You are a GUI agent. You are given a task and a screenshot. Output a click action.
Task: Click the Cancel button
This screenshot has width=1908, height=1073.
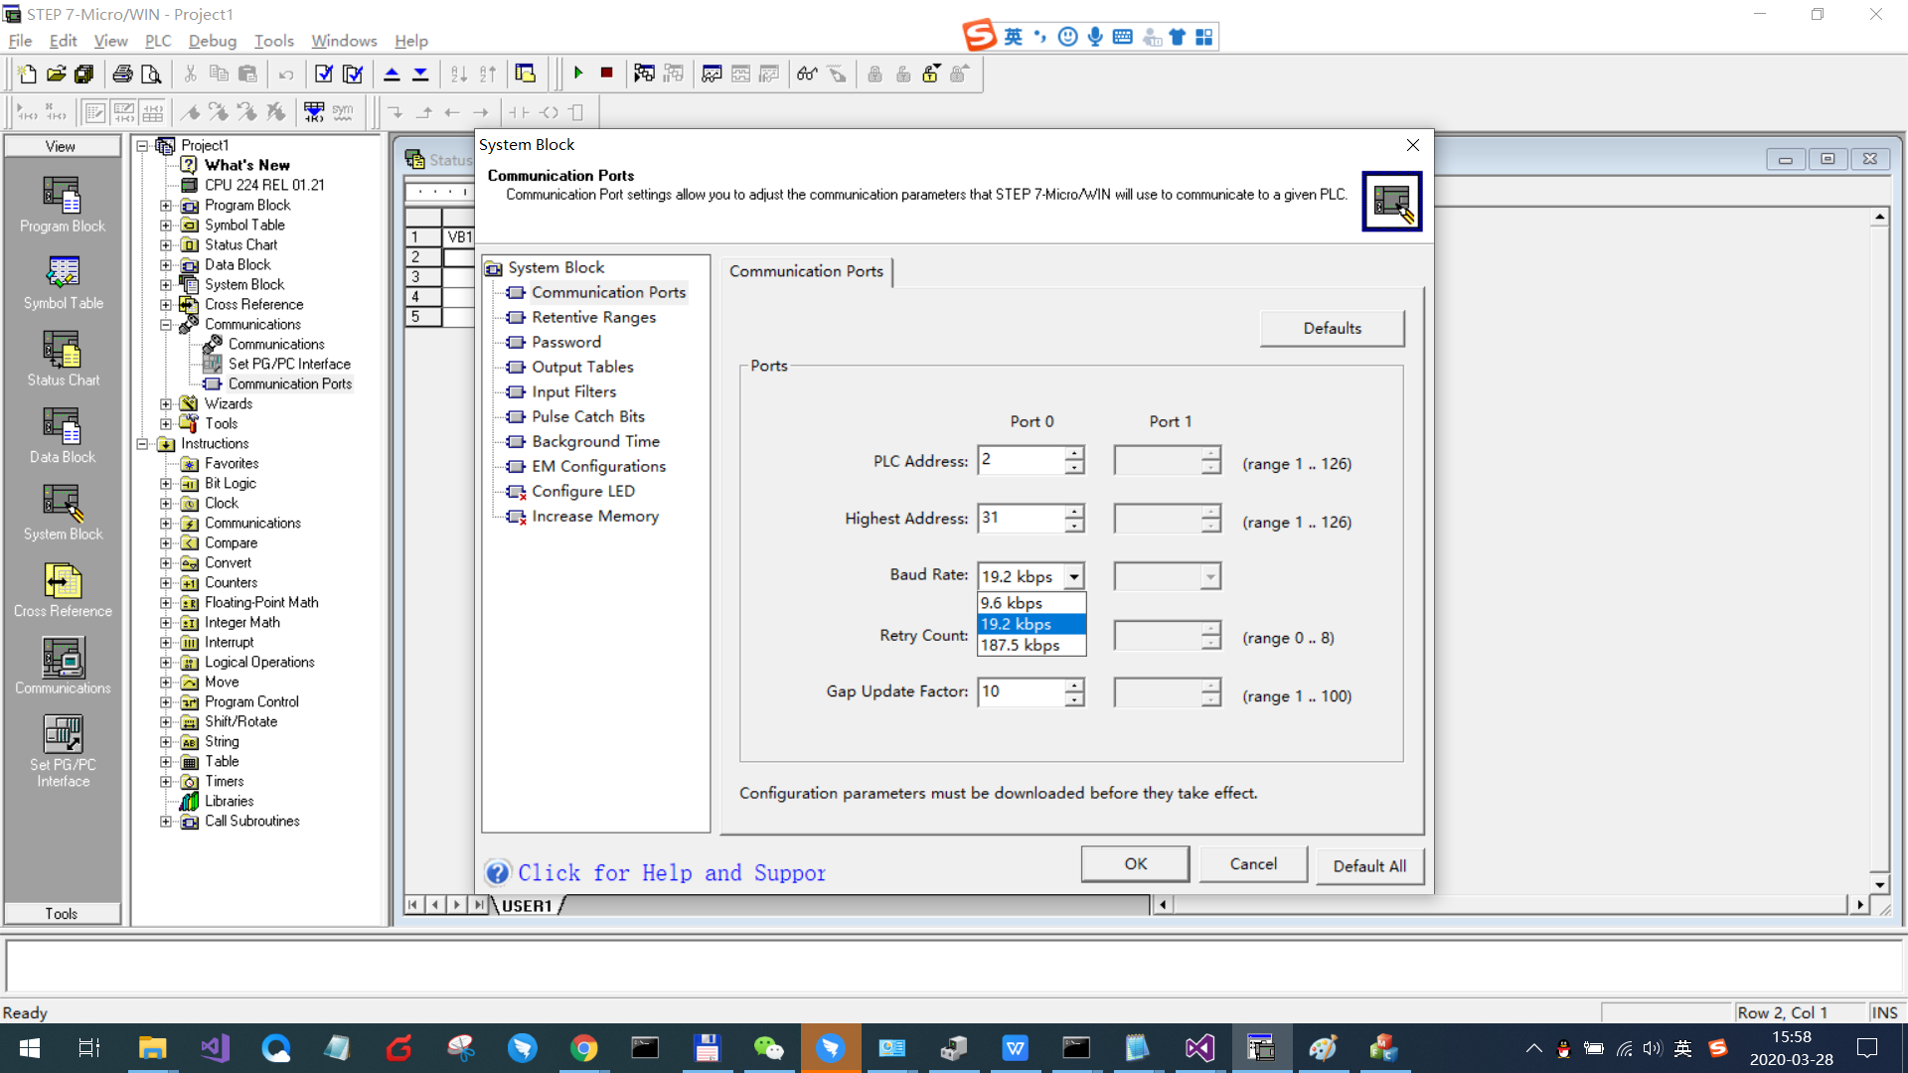pos(1253,864)
